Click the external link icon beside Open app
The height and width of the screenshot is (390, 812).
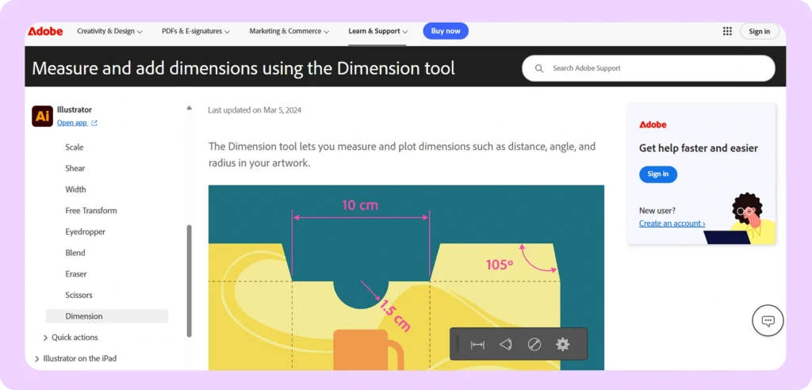[x=94, y=124]
